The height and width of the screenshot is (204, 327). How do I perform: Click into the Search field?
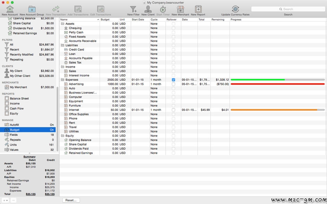coord(288,9)
